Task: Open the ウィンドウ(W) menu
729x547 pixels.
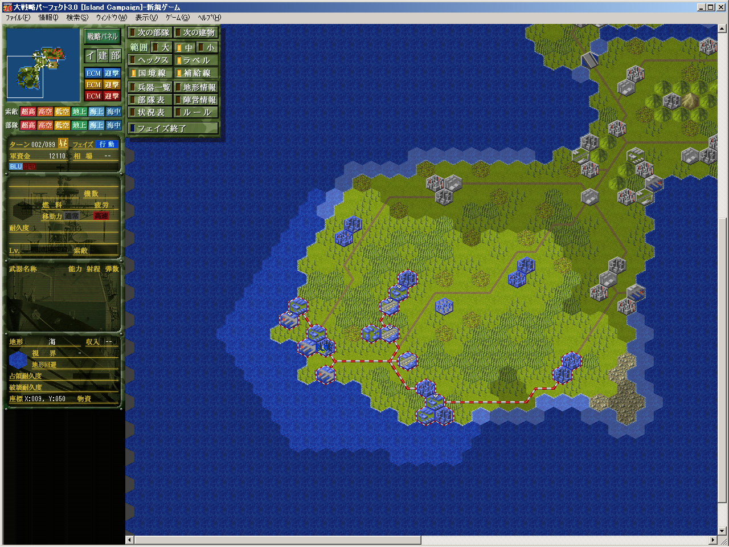Action: point(112,18)
